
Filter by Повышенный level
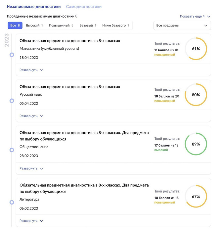pyautogui.click(x=61, y=25)
